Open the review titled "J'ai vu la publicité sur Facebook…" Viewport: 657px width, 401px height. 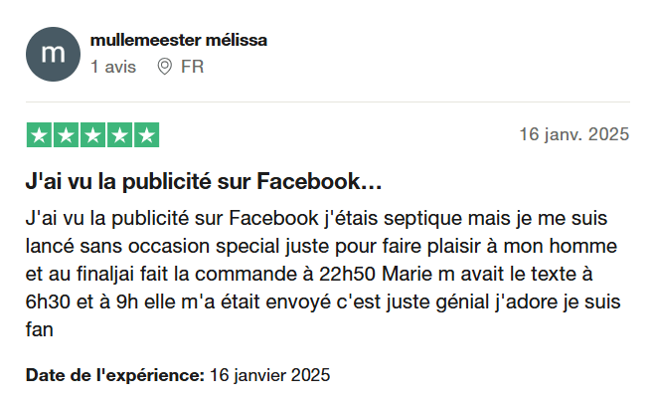(204, 183)
